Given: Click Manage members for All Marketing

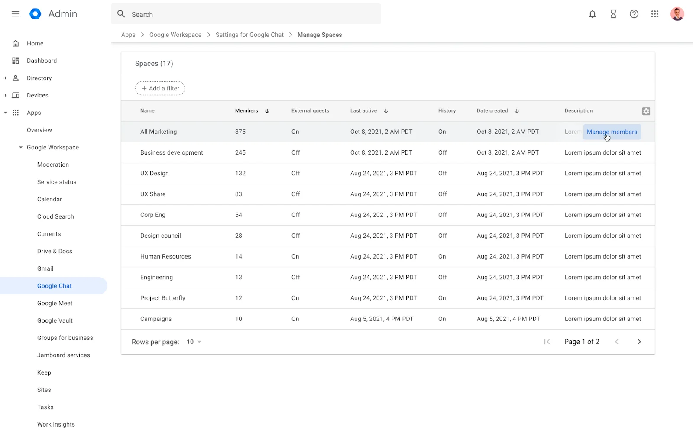Looking at the screenshot, I should tap(612, 132).
